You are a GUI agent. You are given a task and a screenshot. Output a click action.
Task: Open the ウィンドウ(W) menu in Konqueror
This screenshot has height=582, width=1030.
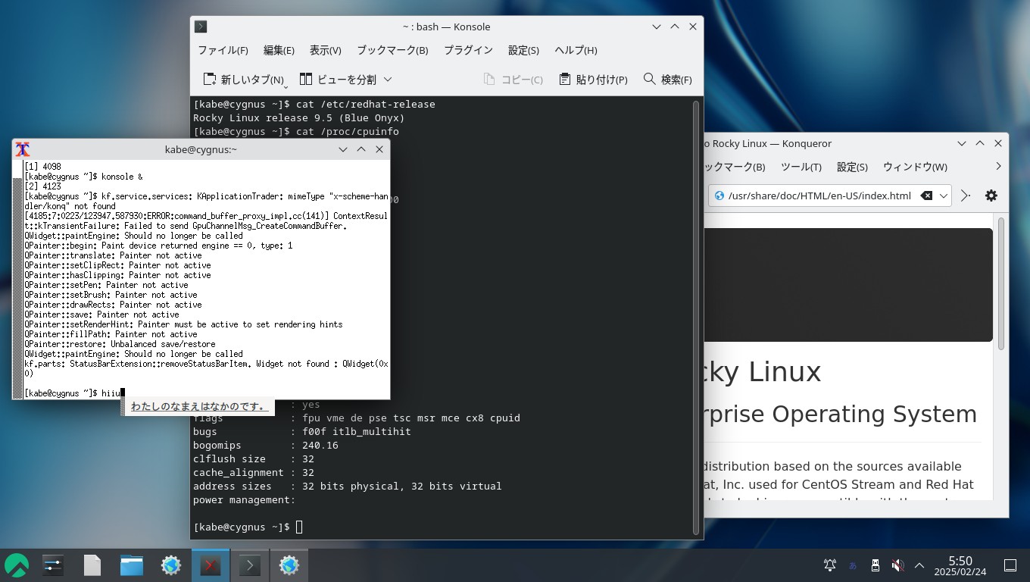click(914, 167)
